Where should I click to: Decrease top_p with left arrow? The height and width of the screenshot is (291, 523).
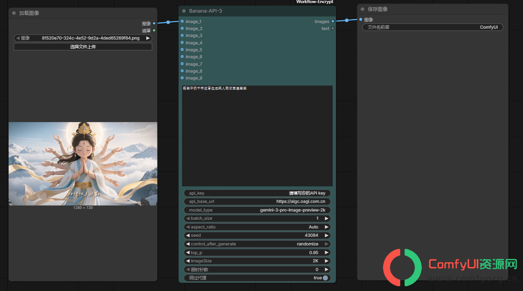tap(188, 252)
